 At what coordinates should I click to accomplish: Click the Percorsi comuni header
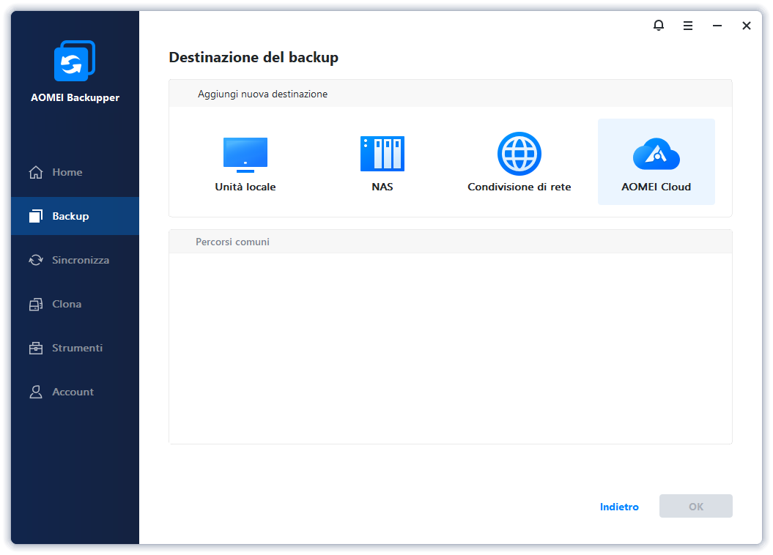pyautogui.click(x=232, y=242)
